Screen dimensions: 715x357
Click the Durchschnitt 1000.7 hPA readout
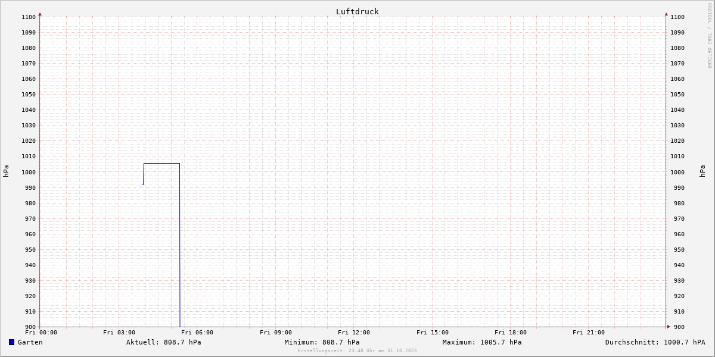pyautogui.click(x=655, y=342)
